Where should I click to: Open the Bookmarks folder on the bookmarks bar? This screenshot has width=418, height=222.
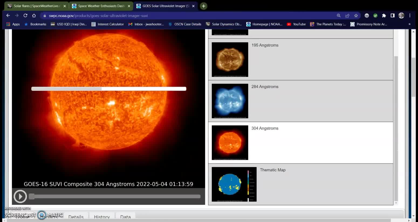[x=35, y=24]
